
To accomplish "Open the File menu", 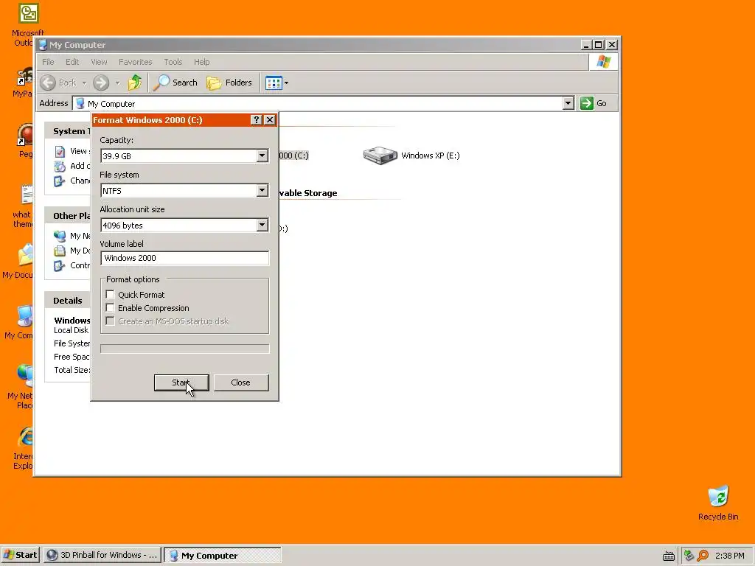I will tap(48, 62).
